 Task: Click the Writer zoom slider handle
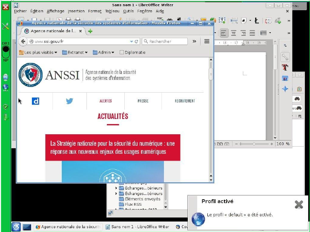(x=254, y=144)
